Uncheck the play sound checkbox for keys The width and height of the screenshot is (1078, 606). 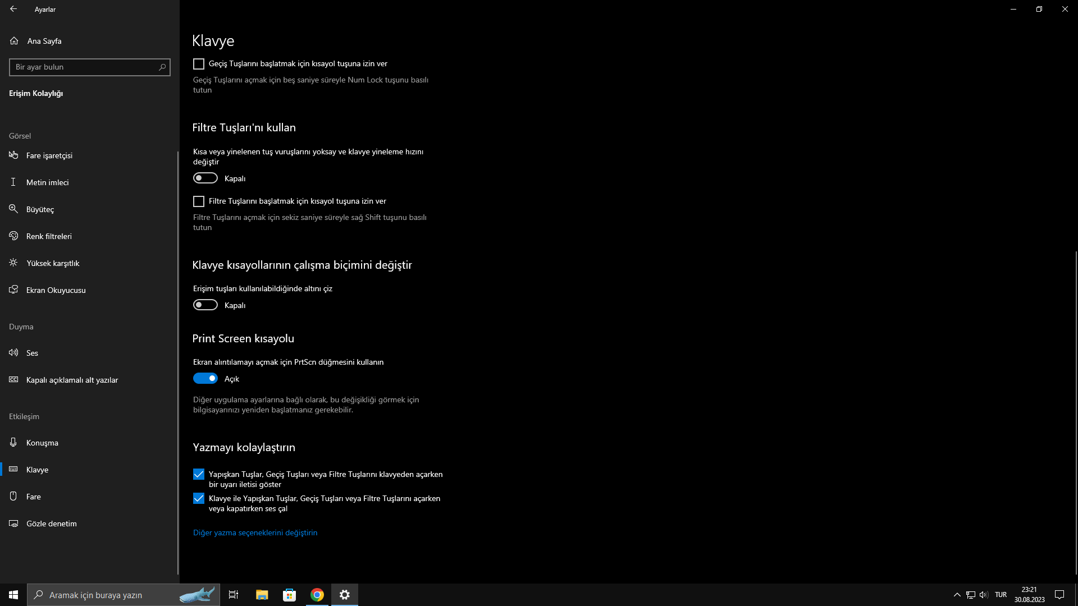199,498
